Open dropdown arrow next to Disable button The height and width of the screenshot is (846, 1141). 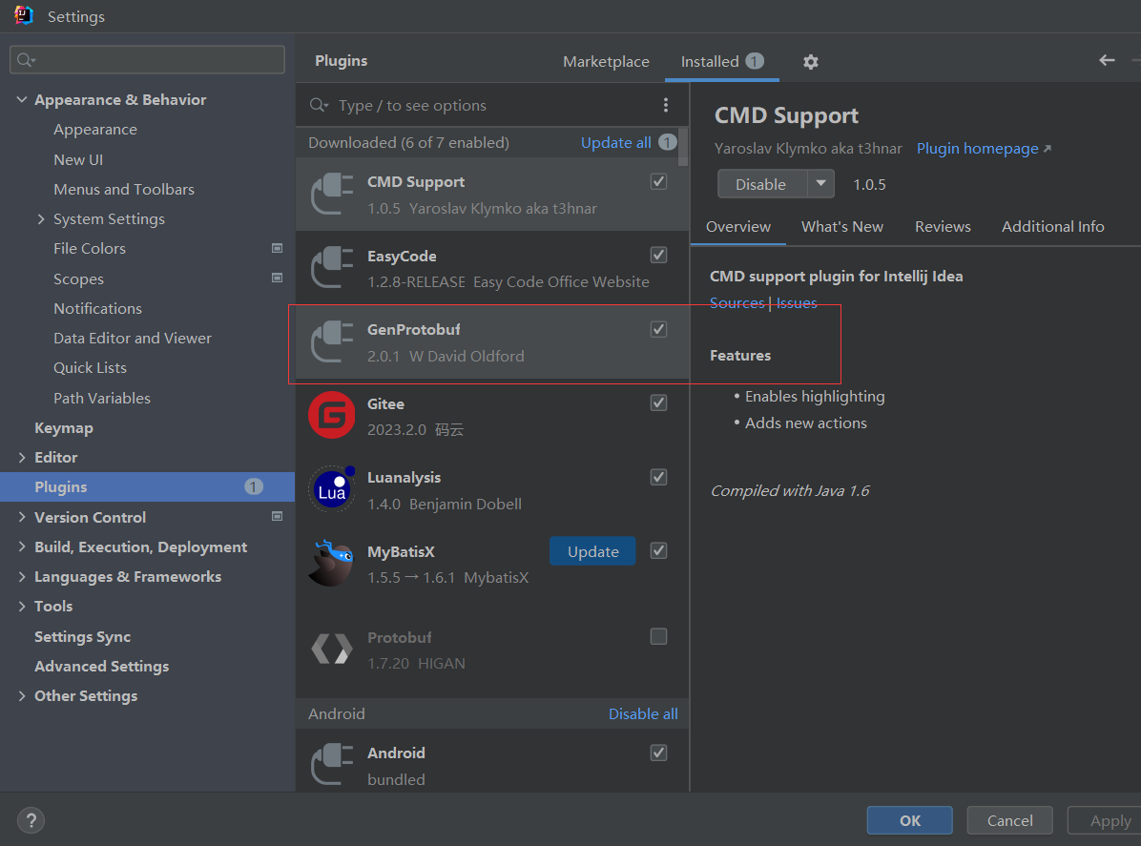pyautogui.click(x=820, y=184)
